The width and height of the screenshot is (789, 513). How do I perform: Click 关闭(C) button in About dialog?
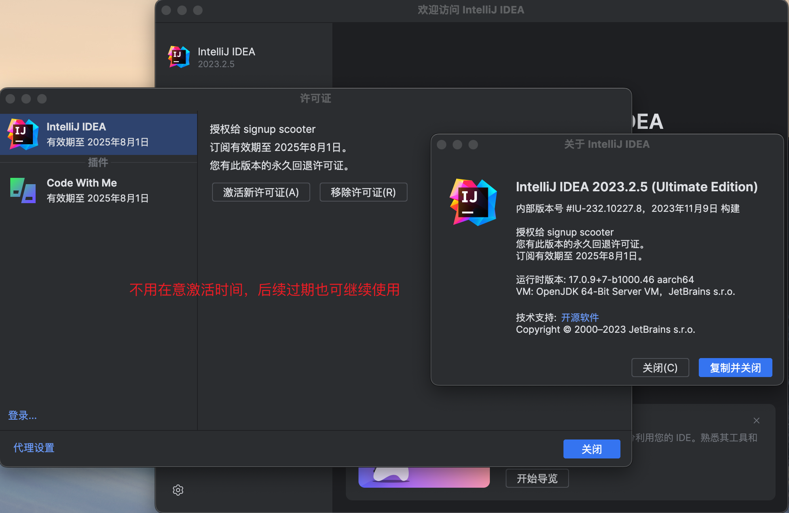click(660, 368)
